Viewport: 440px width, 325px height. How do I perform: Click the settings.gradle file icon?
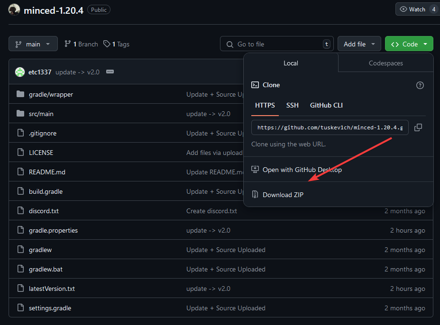click(x=20, y=307)
